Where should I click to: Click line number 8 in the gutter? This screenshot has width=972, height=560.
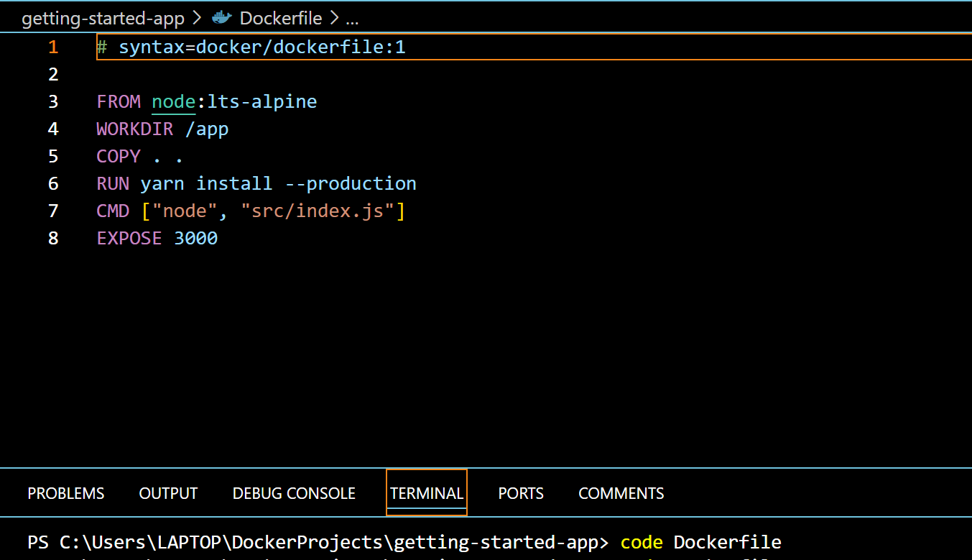point(53,238)
